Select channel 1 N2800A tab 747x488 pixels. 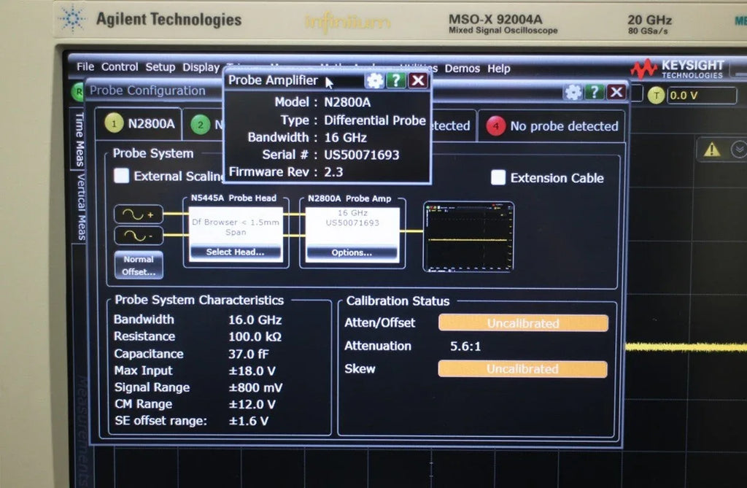point(139,124)
